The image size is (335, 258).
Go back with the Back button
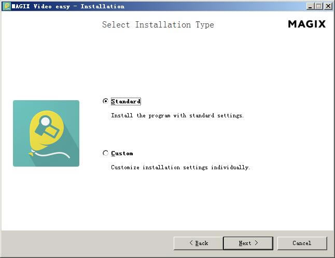(199, 243)
